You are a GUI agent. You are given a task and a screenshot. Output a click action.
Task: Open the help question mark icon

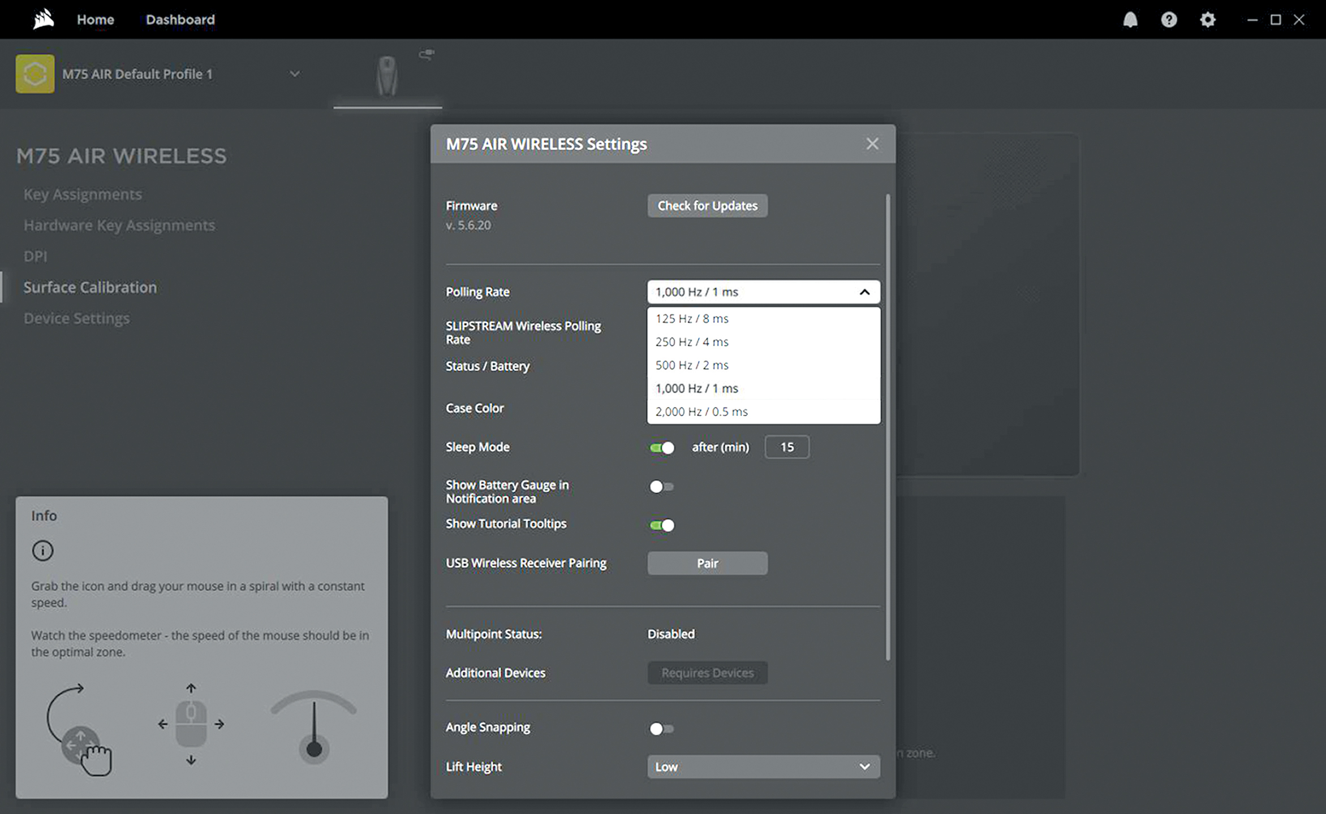(x=1169, y=20)
